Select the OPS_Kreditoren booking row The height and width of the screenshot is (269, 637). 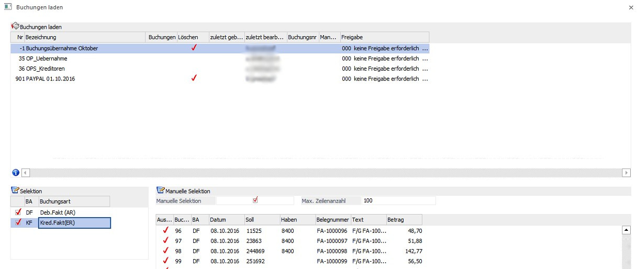[47, 69]
